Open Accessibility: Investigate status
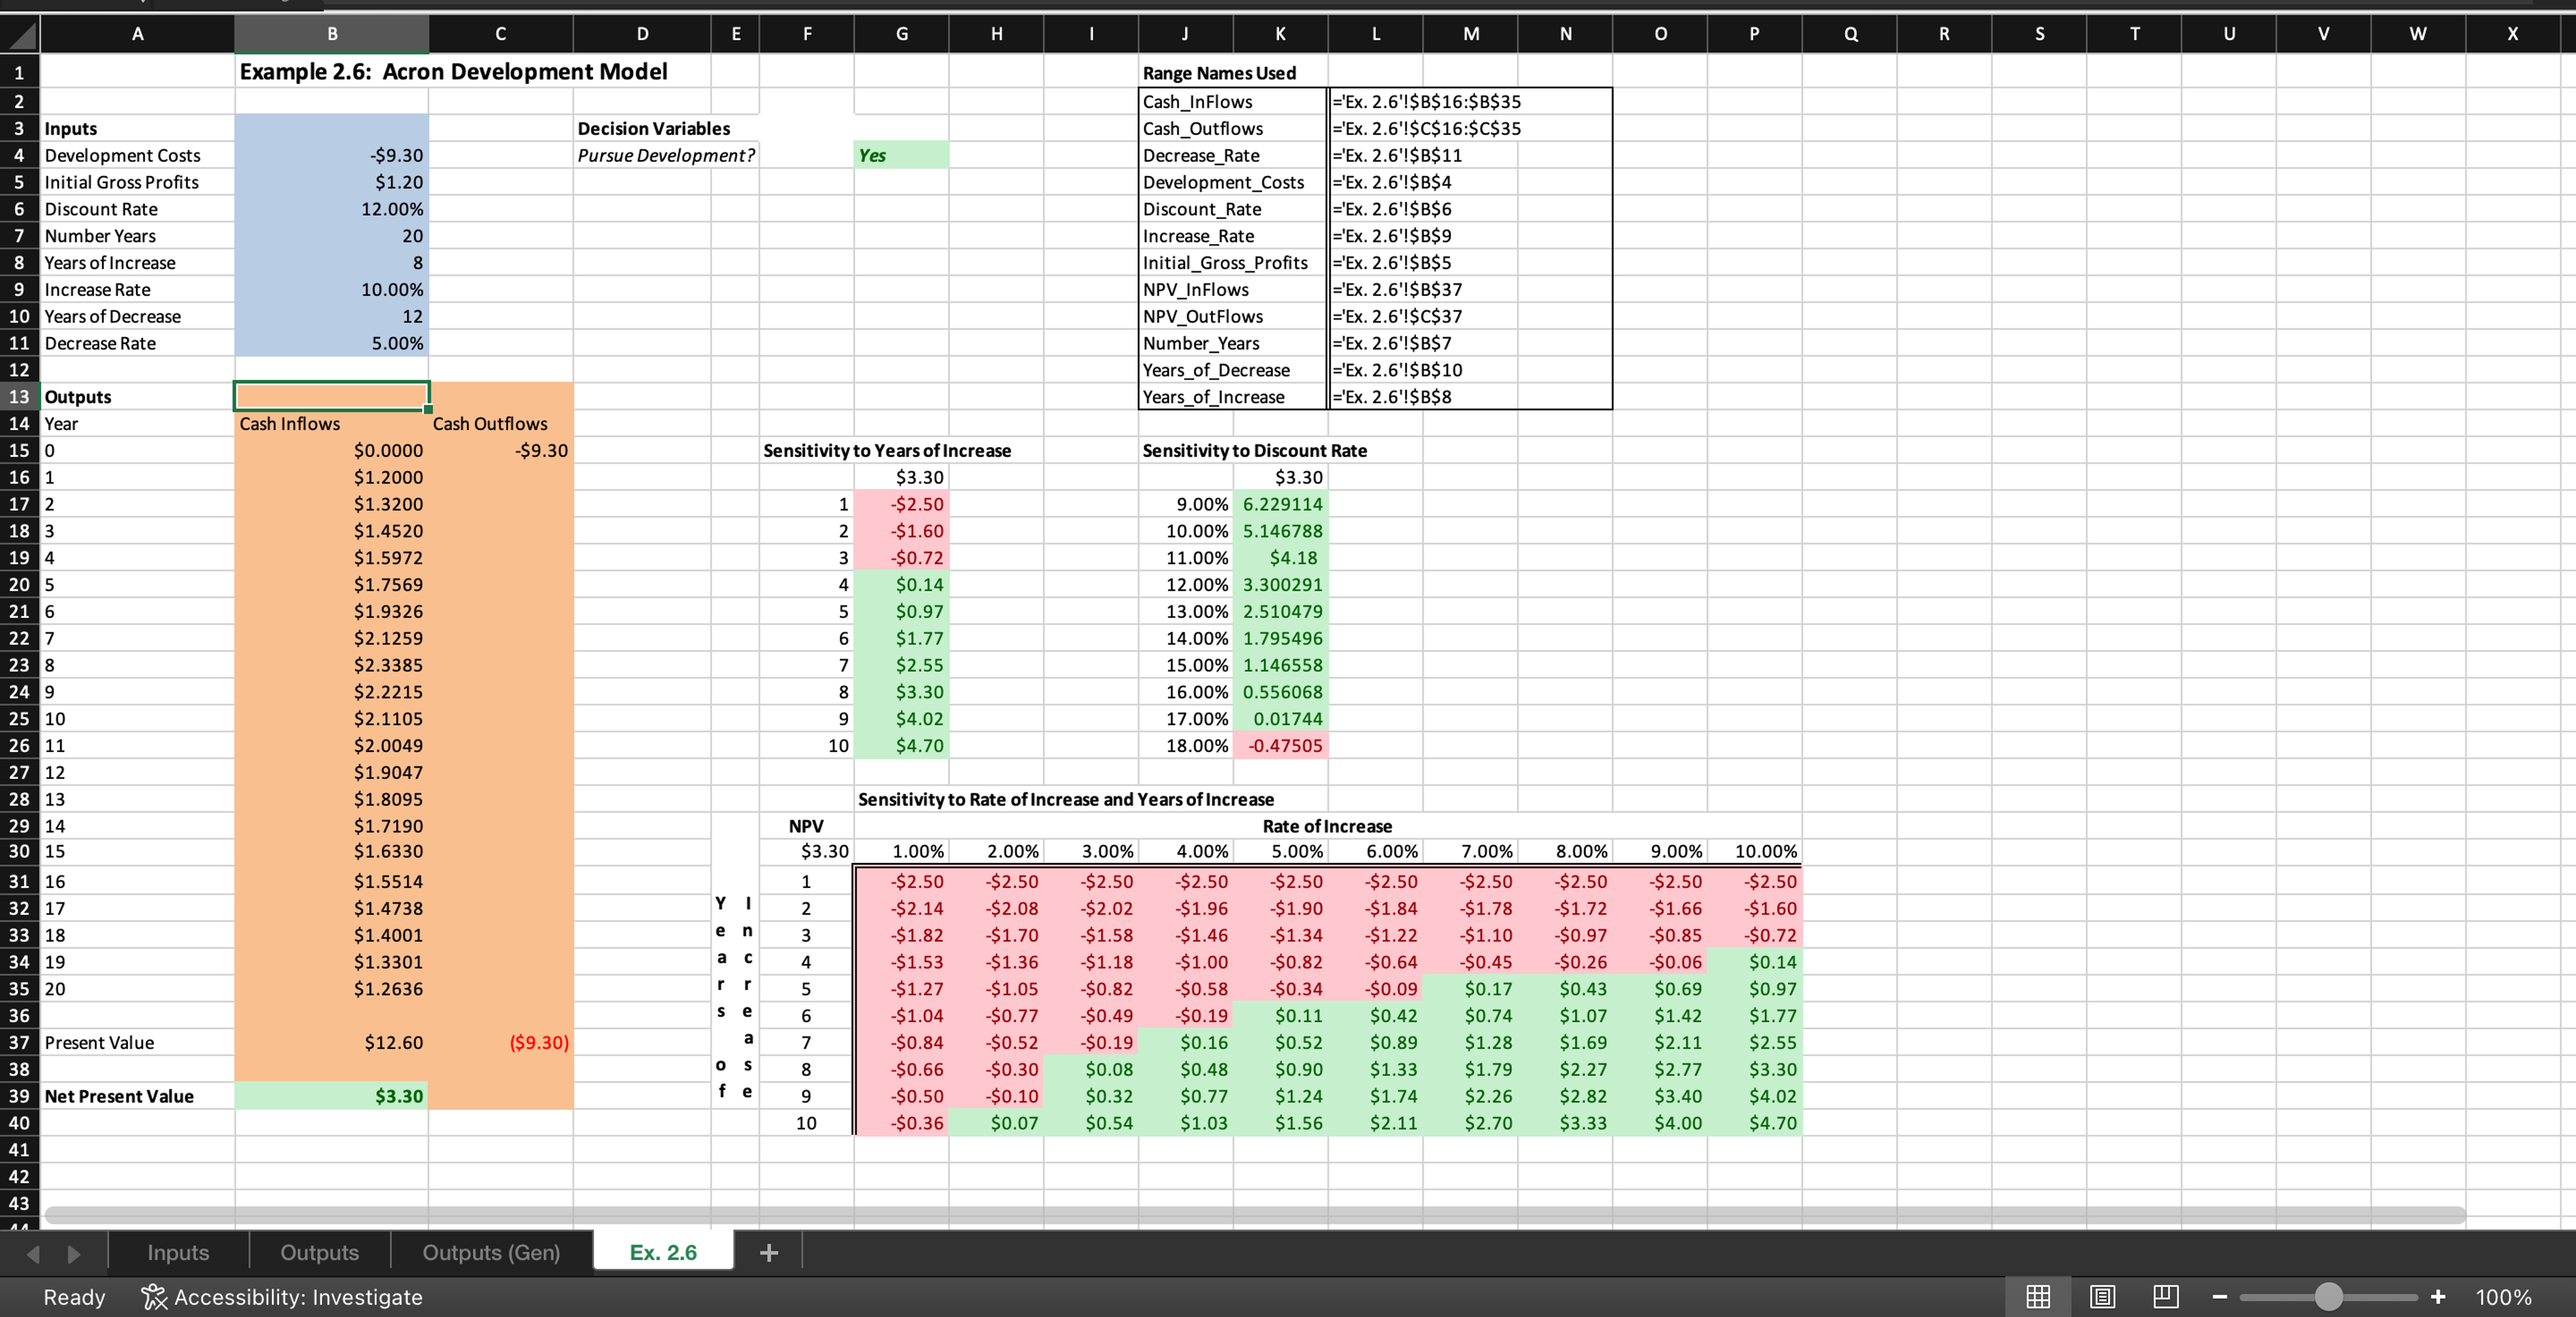 click(283, 1297)
